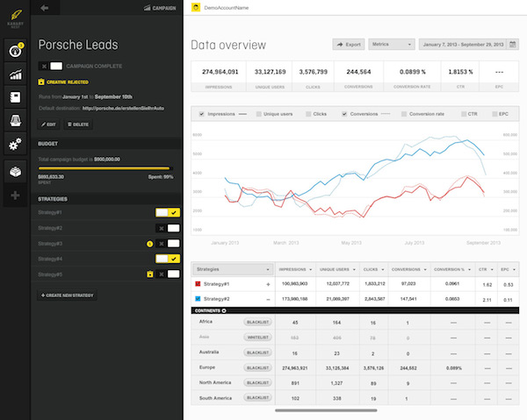
Task: Open the EPC column sort dropdown
Action: click(x=514, y=270)
